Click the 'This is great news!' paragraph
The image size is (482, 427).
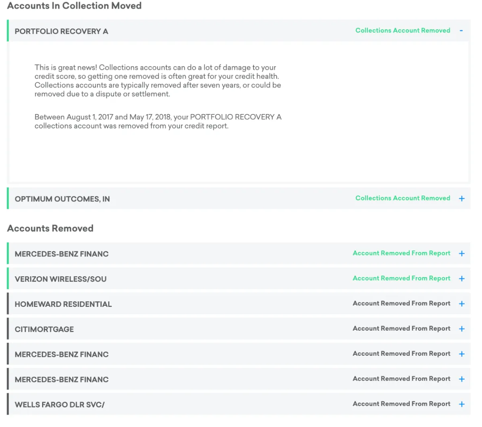coord(158,81)
